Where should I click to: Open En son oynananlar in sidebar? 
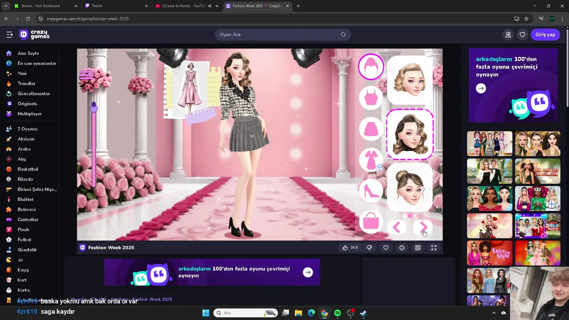(x=29, y=63)
